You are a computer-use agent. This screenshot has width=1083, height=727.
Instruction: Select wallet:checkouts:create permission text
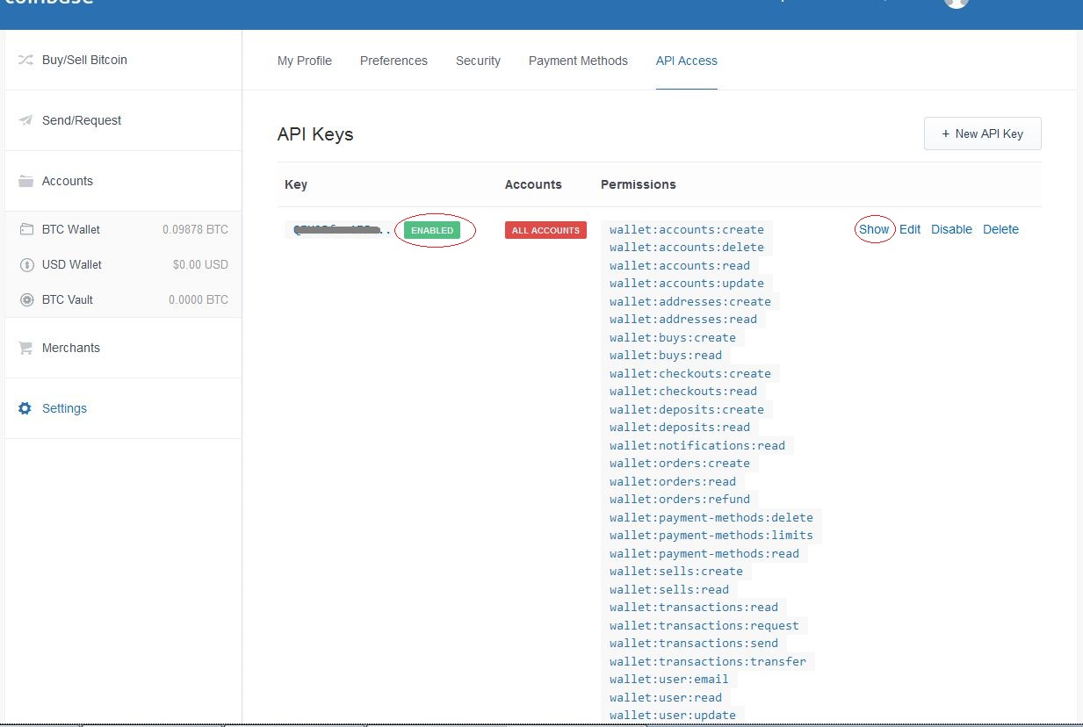[x=690, y=373]
